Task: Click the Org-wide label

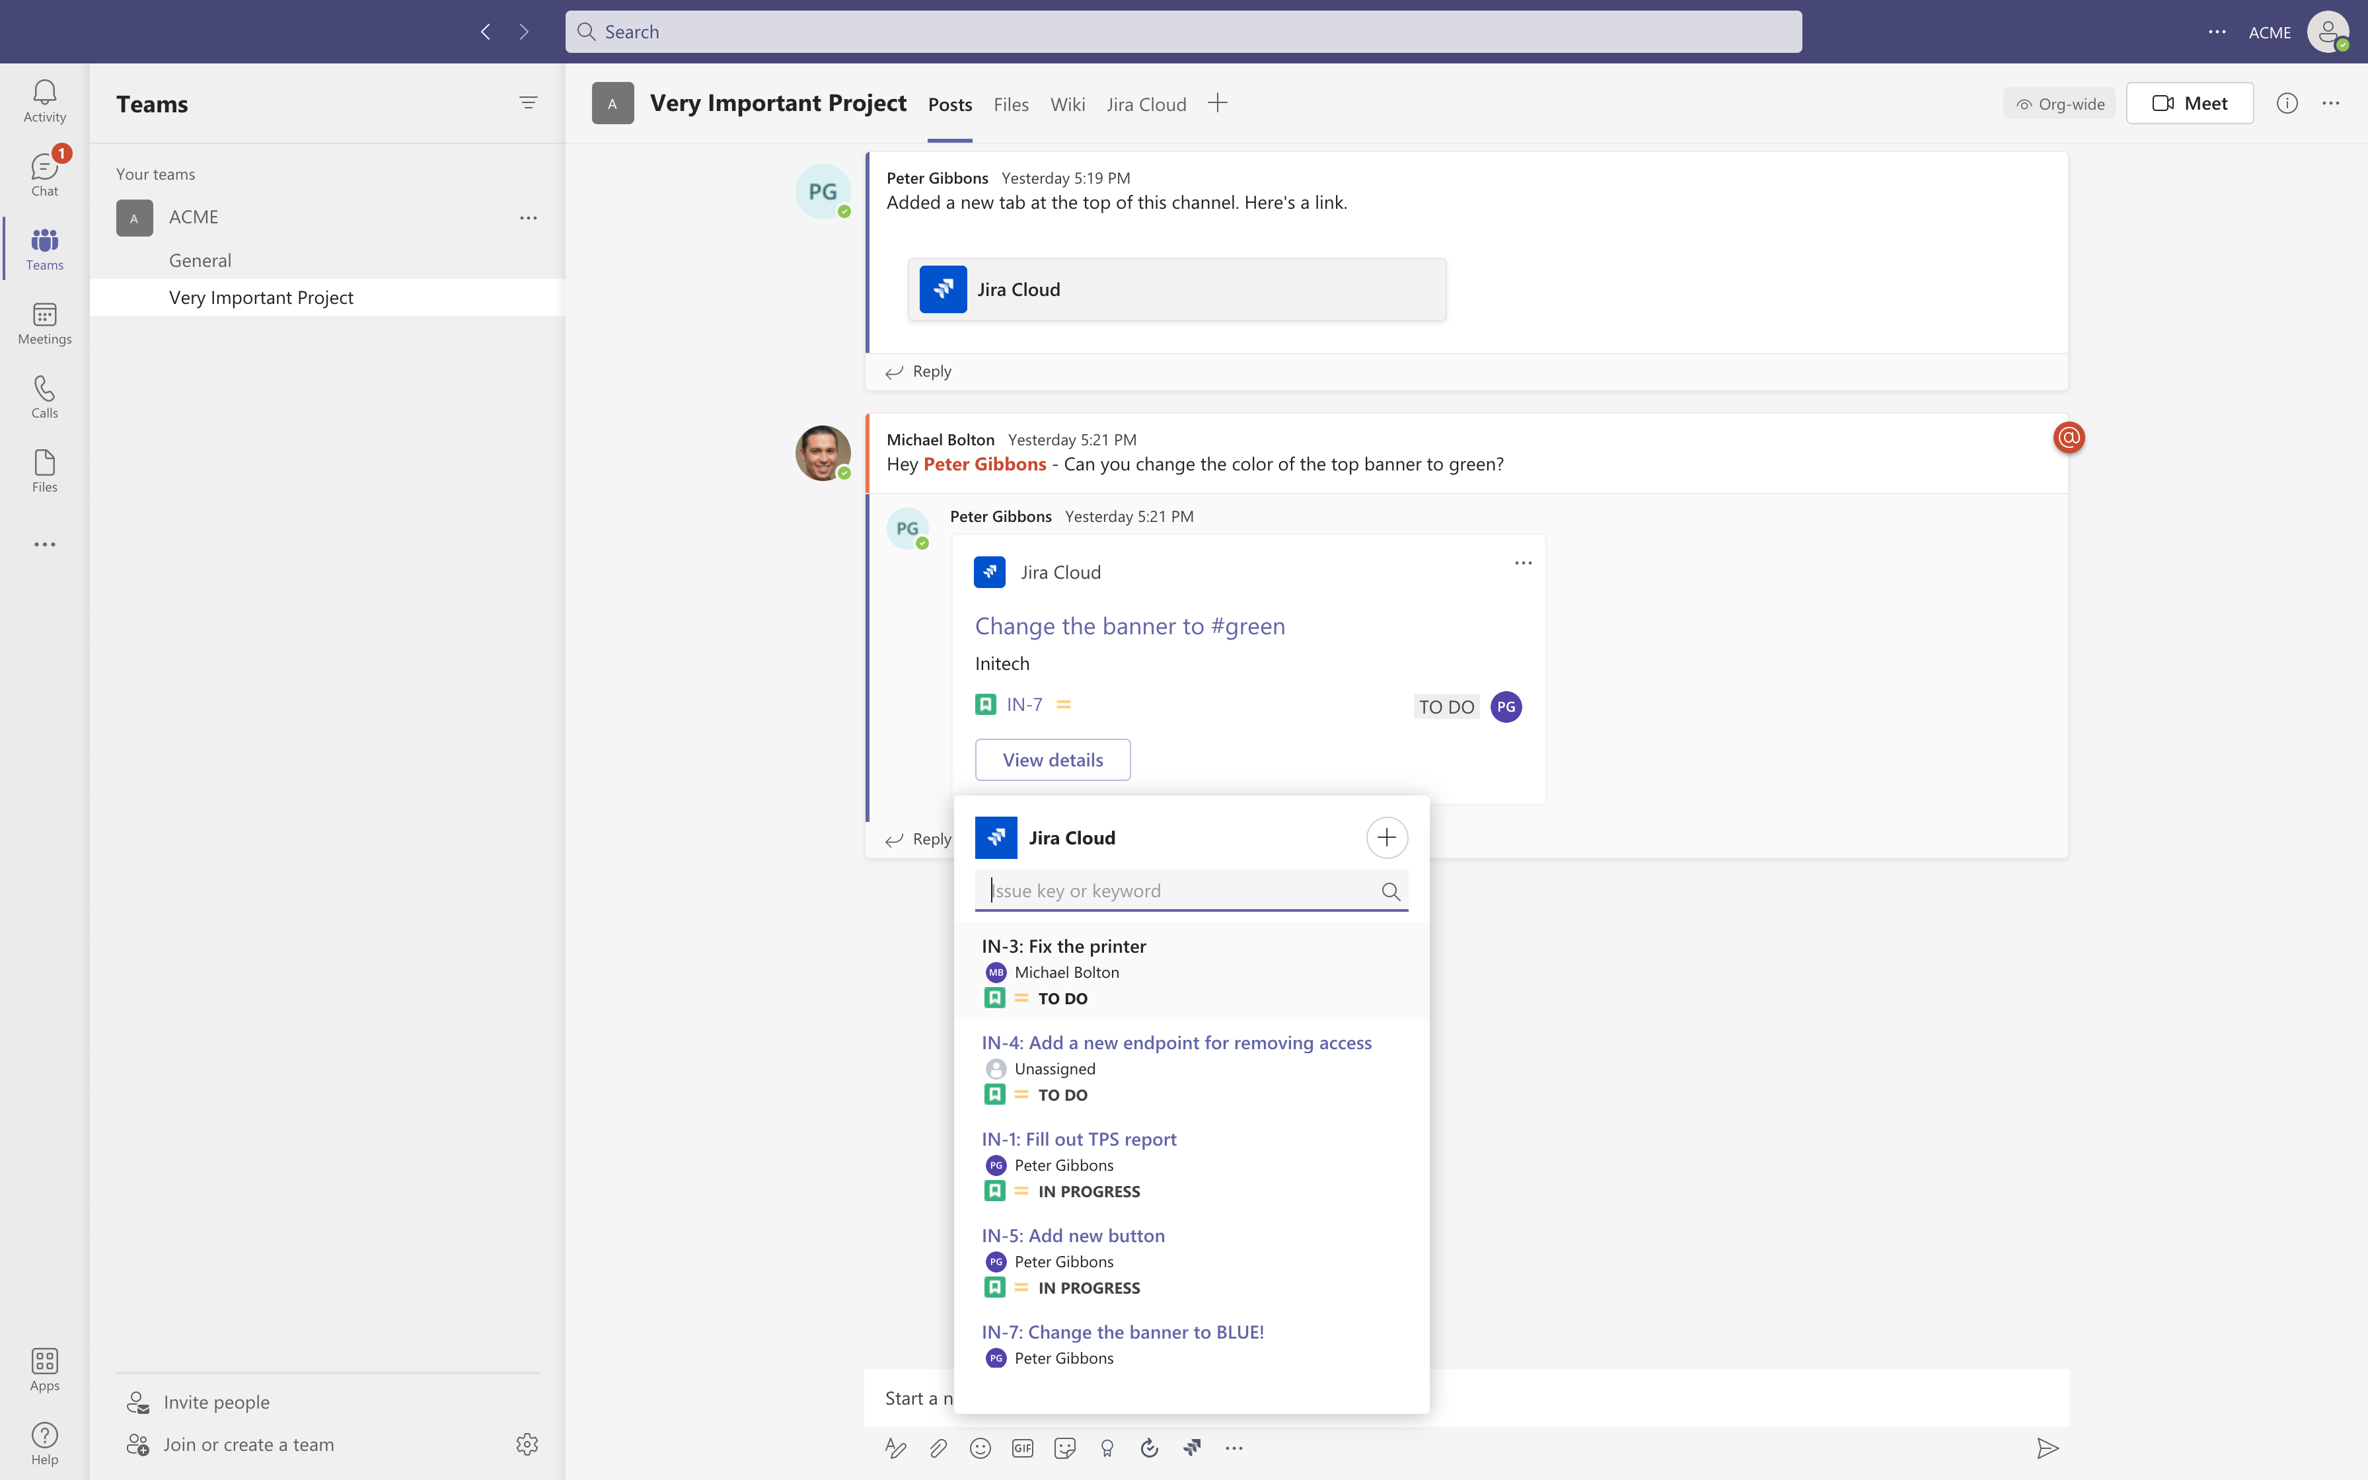Action: pos(2059,104)
